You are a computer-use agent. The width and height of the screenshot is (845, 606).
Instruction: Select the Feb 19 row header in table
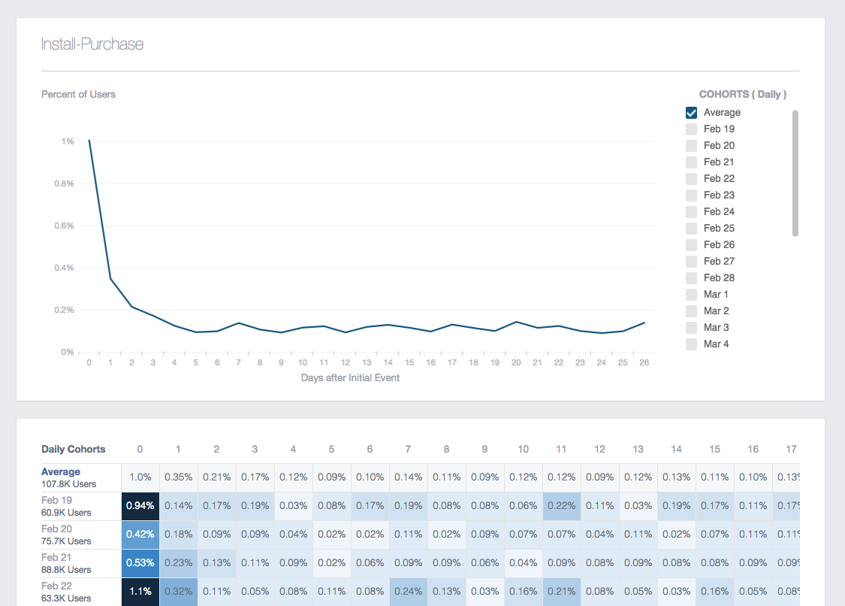point(56,501)
